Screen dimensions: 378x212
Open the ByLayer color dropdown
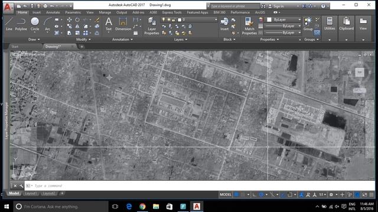tap(283, 19)
